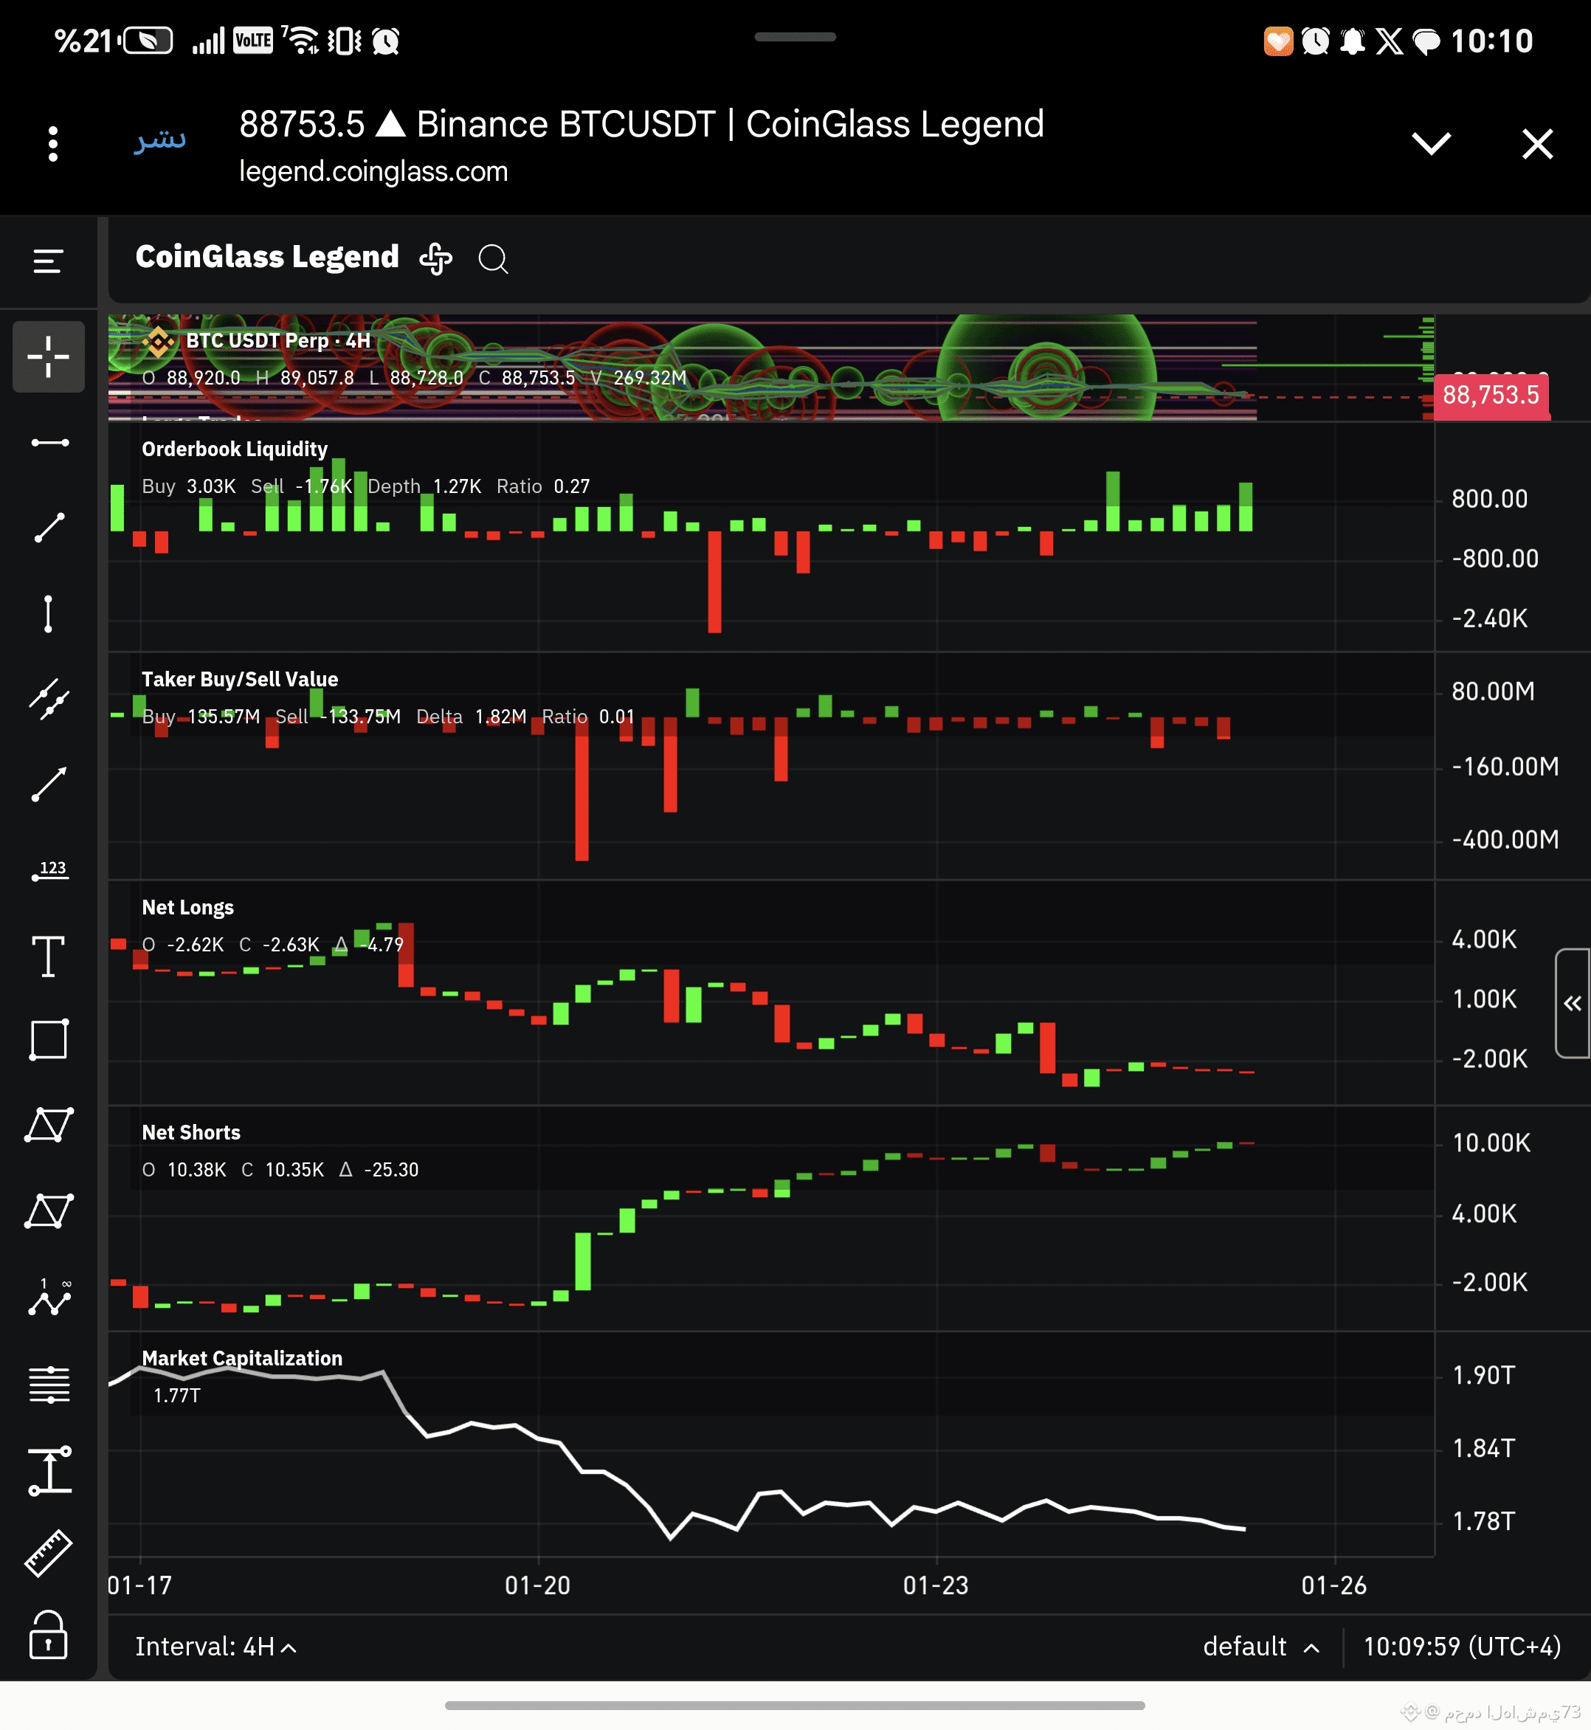
Task: Select the ruler measure tool
Action: [48, 1554]
